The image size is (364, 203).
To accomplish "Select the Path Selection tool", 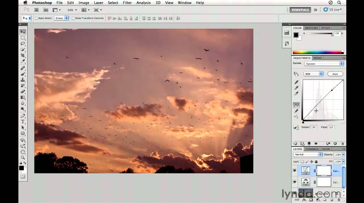I will coord(23,128).
